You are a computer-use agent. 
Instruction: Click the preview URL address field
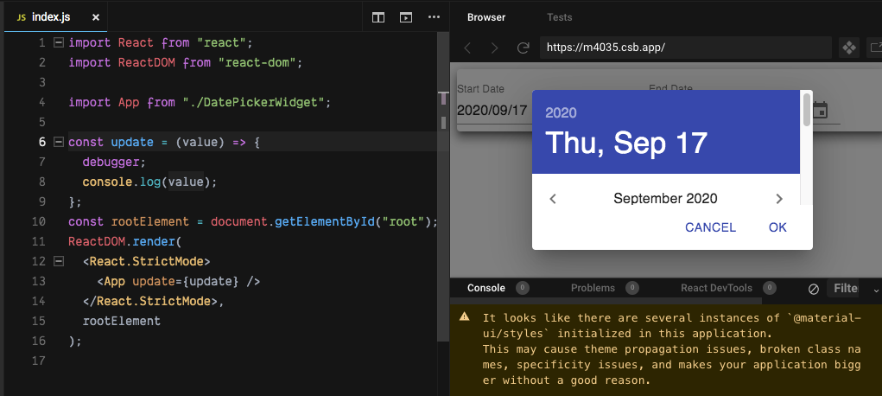coord(686,48)
